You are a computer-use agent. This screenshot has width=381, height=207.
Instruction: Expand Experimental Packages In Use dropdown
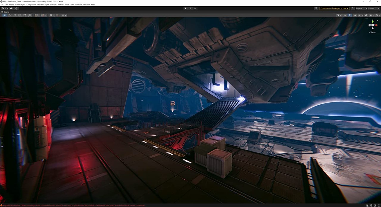point(334,8)
